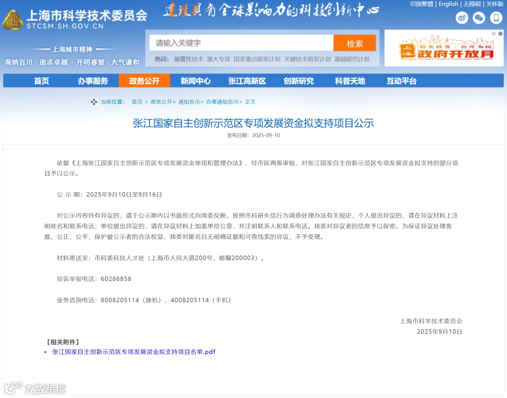Click the signature date 2025年9月10日
The height and width of the screenshot is (398, 507).
(439, 332)
